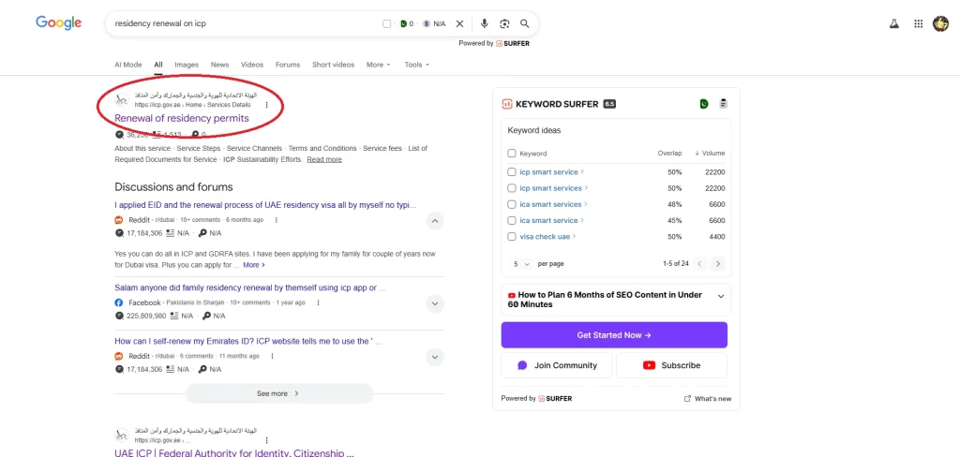Screen dimensions: 960x457
Task: Open the 'What's new' link
Action: click(708, 399)
